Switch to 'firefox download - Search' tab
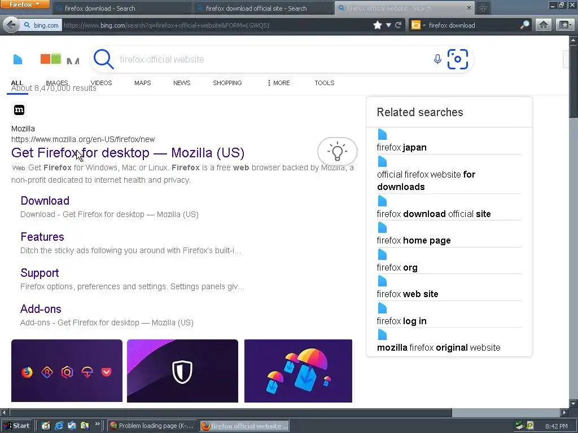This screenshot has height=433, width=578. pos(122,8)
